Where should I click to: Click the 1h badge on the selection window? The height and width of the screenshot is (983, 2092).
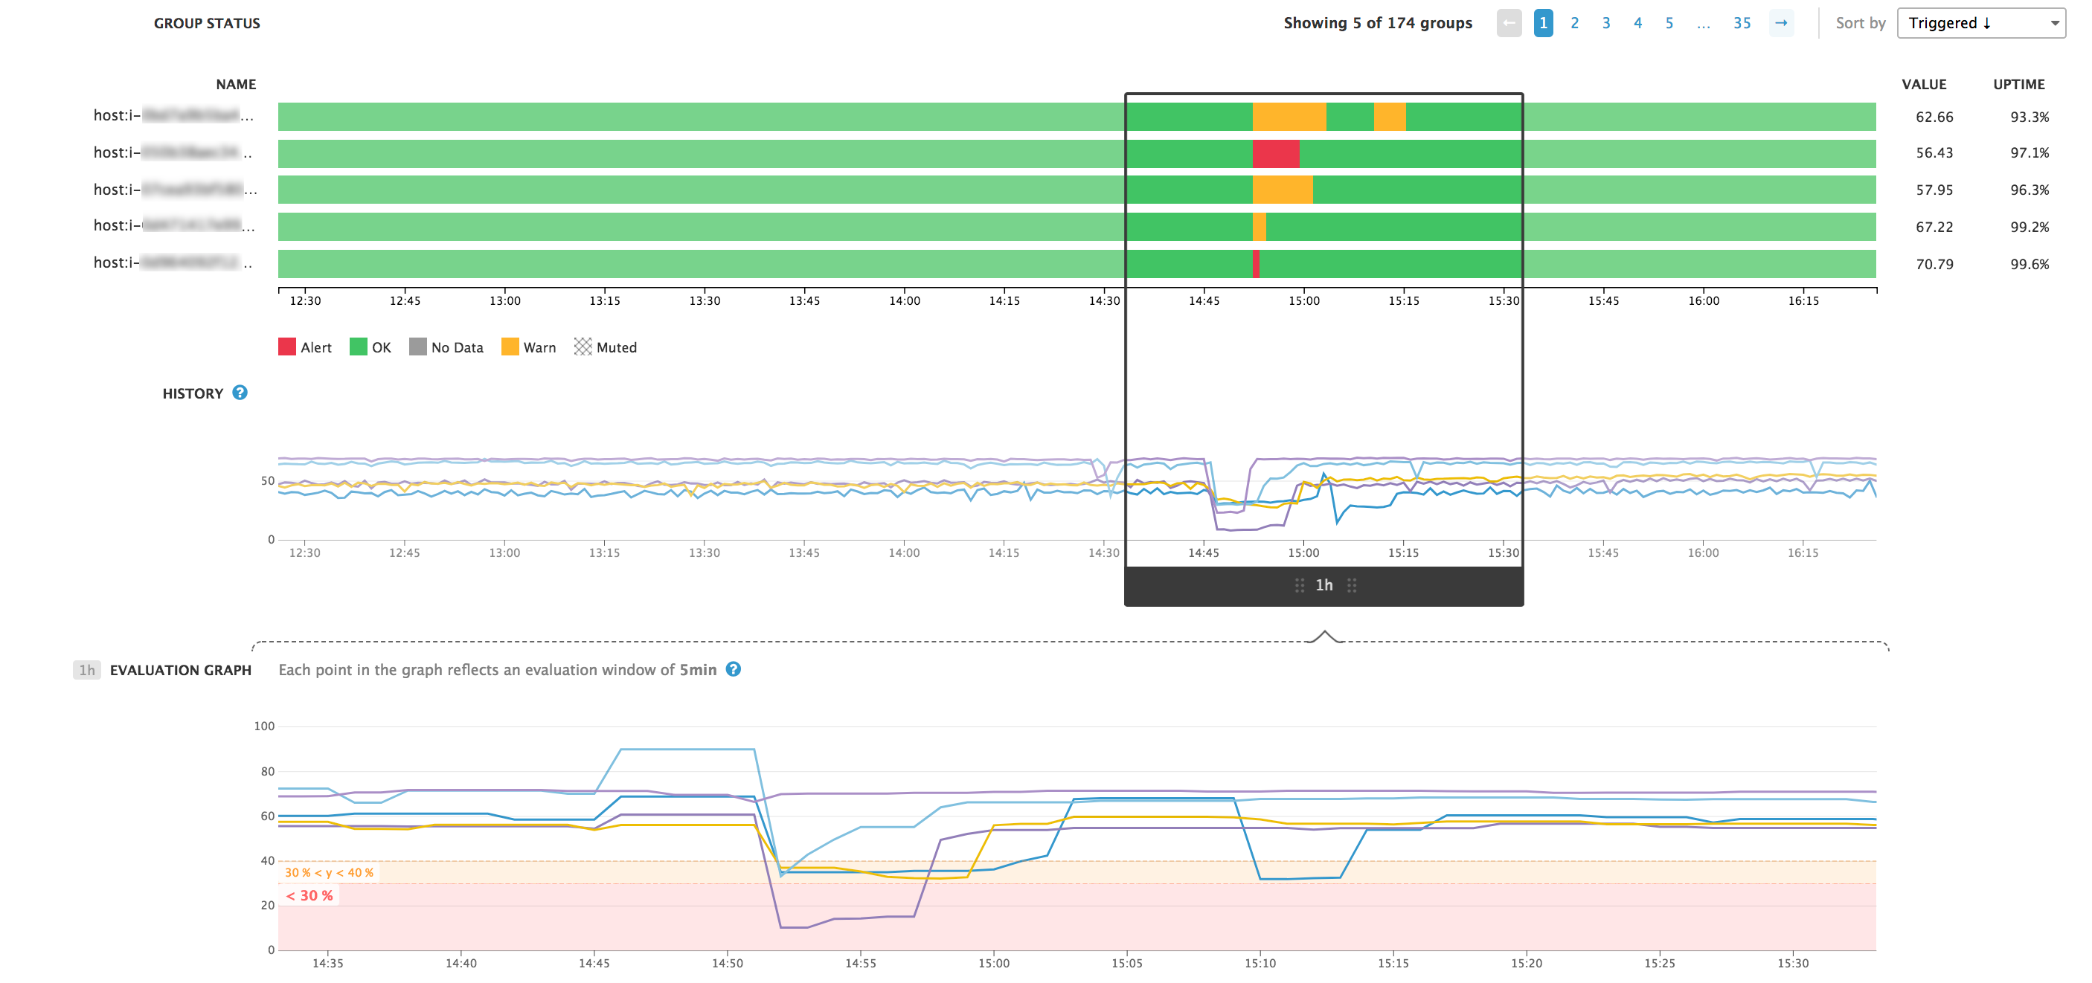[1324, 584]
